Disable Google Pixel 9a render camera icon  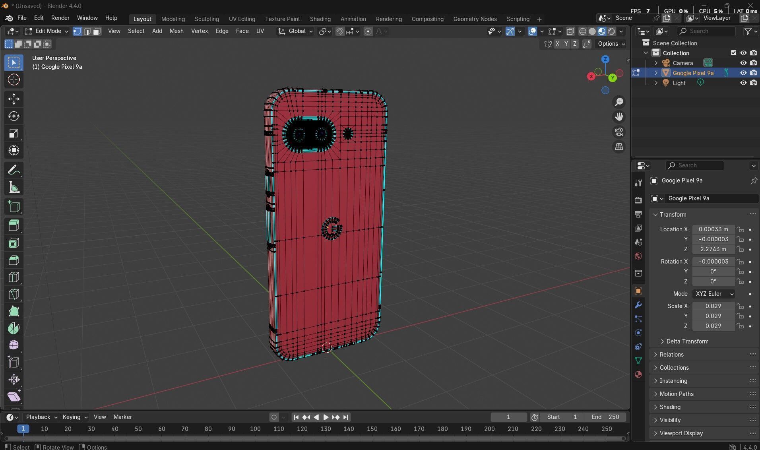[753, 73]
